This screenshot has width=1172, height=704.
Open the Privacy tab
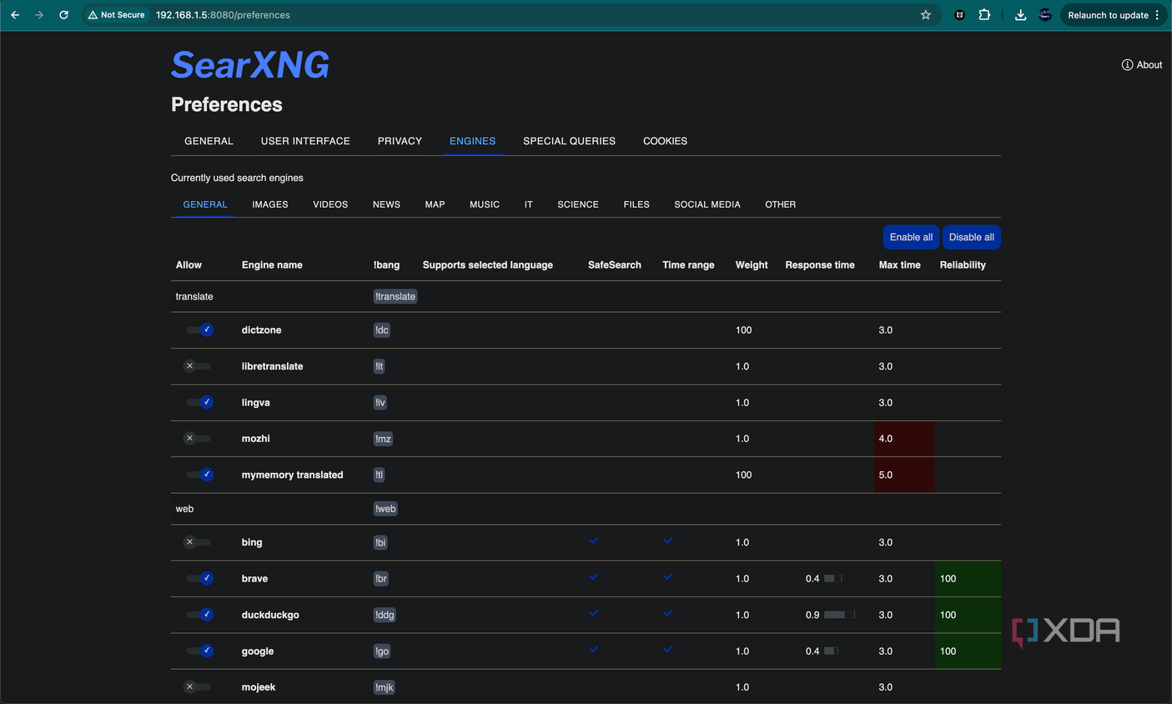point(400,141)
